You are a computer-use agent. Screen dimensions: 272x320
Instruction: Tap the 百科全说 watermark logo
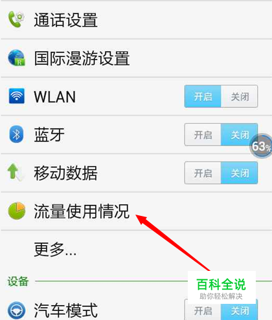tap(221, 288)
